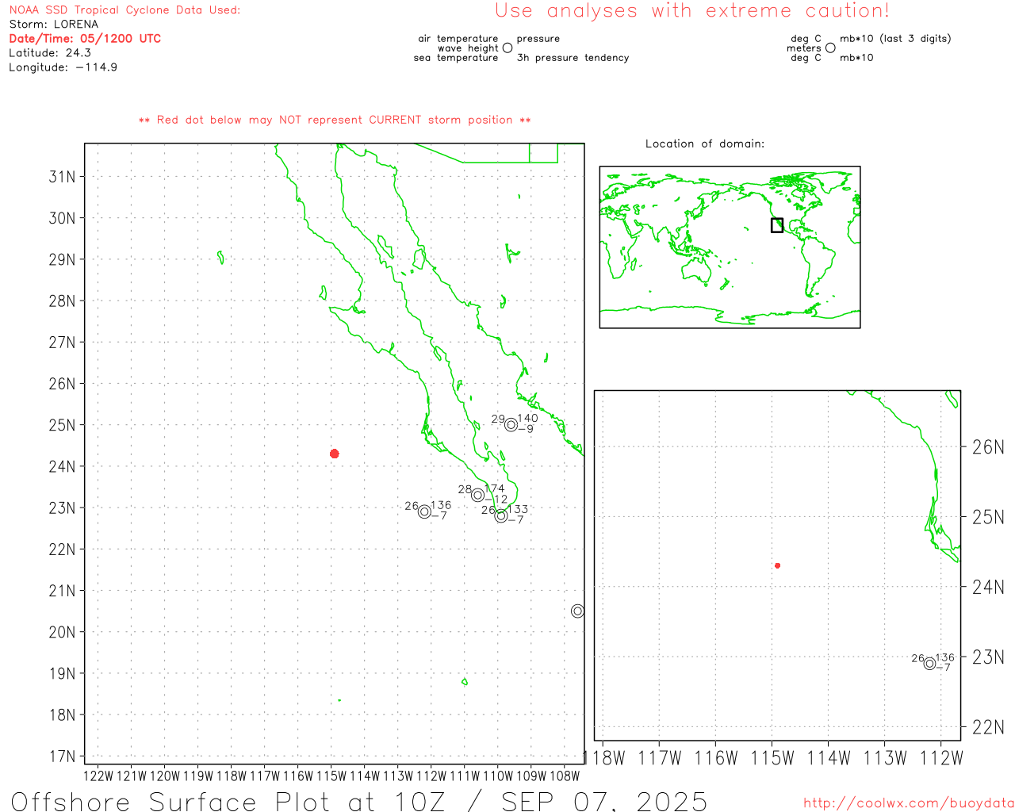Open the coolwx.com/buoydata link

tap(909, 803)
